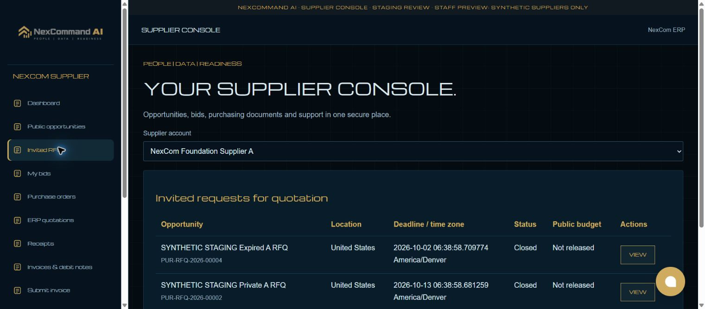View the Expired A RFQ opportunity

click(637, 255)
